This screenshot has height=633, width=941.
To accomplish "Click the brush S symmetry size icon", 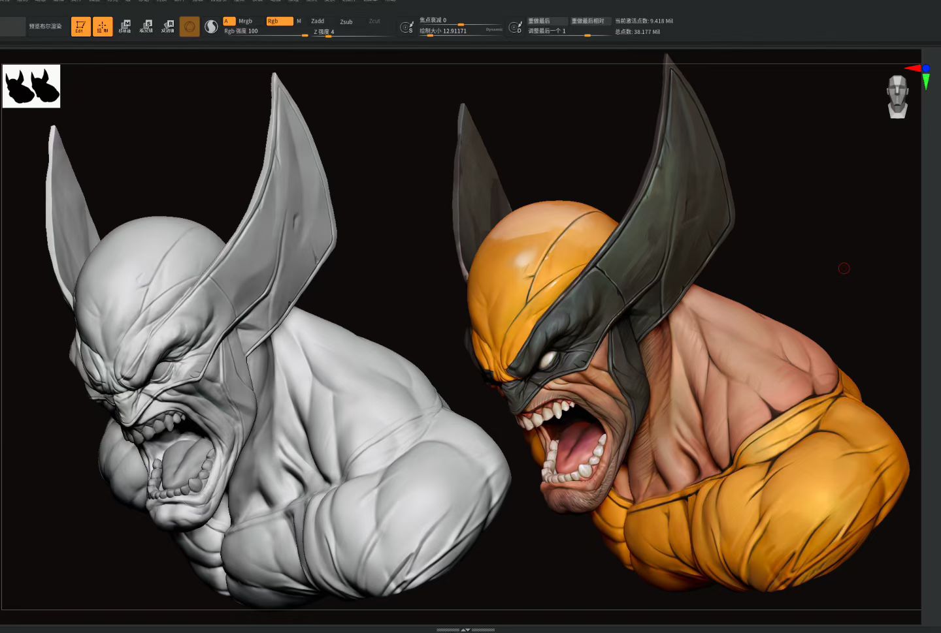I will [406, 27].
